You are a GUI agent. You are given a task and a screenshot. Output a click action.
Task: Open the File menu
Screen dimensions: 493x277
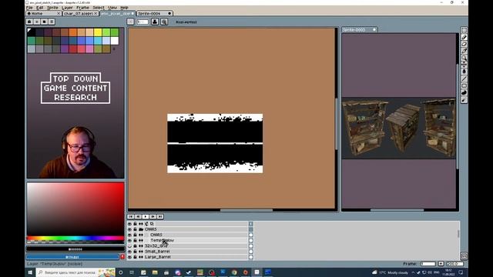pos(29,8)
